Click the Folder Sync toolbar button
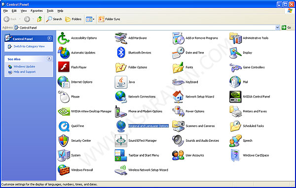The image size is (296, 188). click(109, 19)
